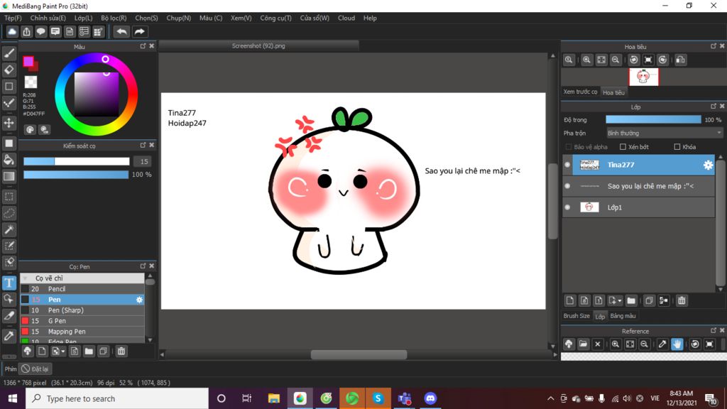Select the Mapping Pen brush

82,332
